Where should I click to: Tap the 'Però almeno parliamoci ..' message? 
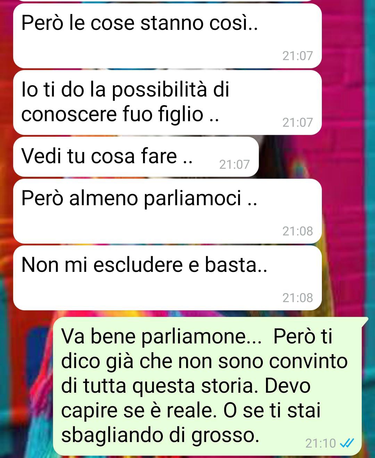tap(167, 211)
